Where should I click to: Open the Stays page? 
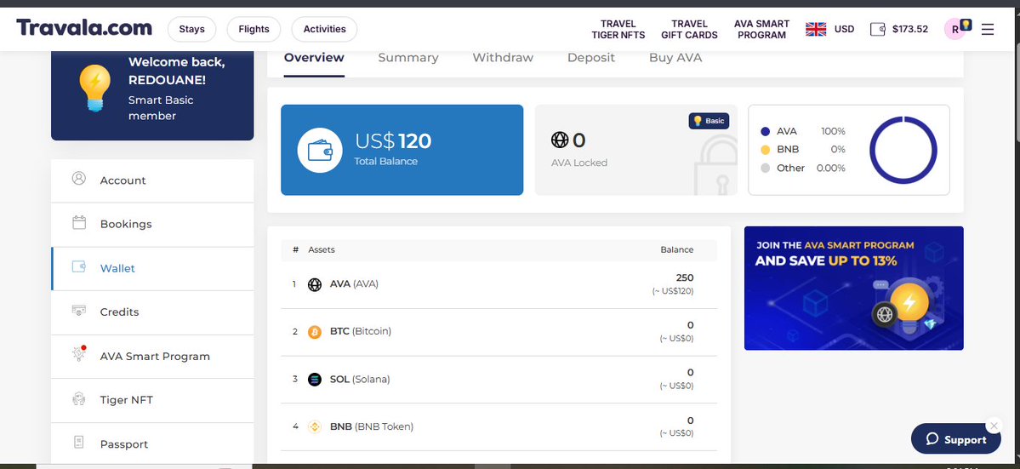[192, 29]
